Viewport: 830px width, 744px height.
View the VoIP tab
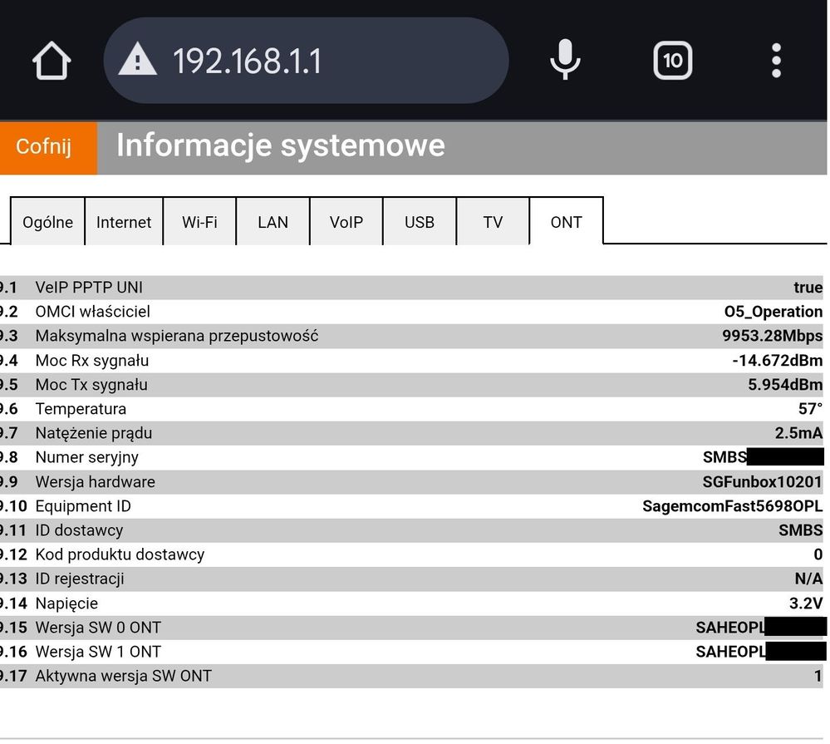346,221
